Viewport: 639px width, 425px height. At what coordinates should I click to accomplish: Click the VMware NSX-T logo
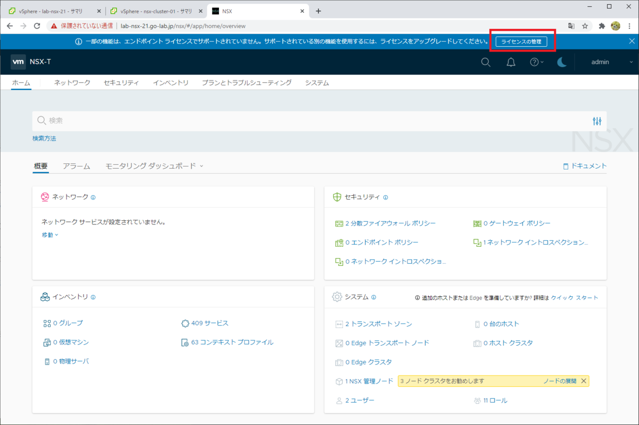18,62
